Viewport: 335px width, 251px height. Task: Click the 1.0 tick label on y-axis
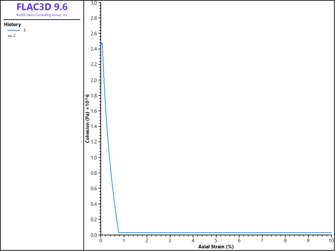[94, 158]
